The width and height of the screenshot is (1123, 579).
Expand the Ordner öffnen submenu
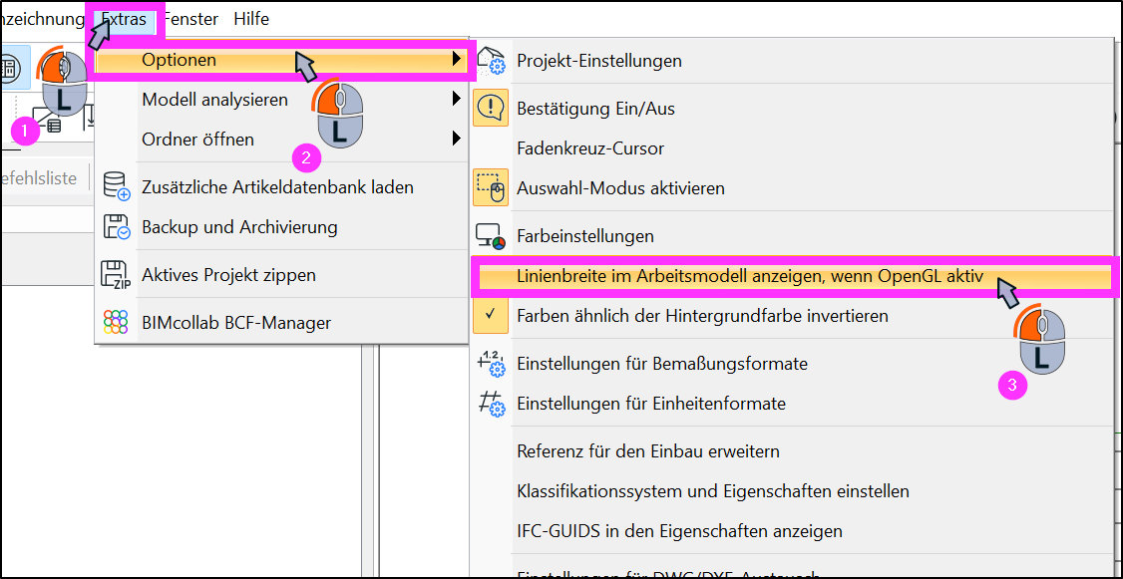(281, 139)
